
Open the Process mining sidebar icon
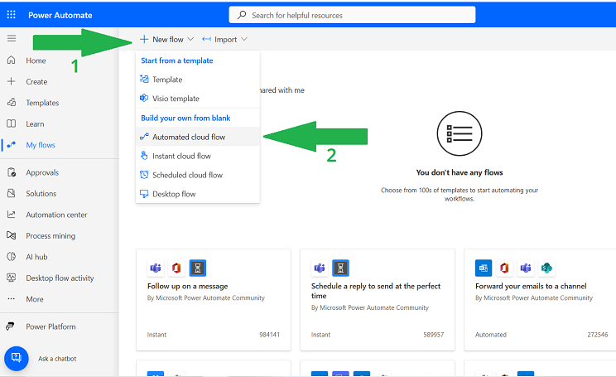(11, 236)
